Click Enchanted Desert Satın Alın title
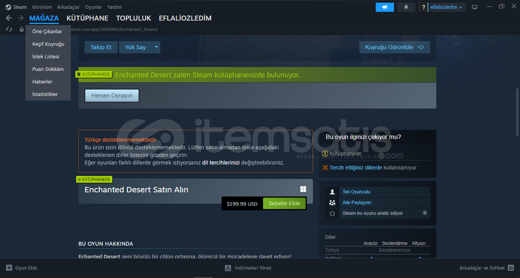520x278 pixels. tap(136, 190)
